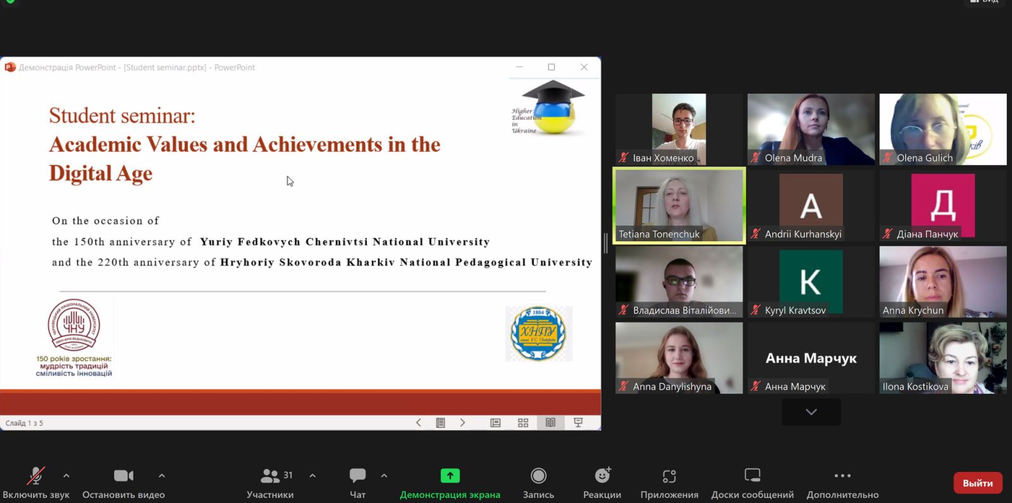
Task: Select Tetiana Tonenchuk video tile
Action: [679, 205]
